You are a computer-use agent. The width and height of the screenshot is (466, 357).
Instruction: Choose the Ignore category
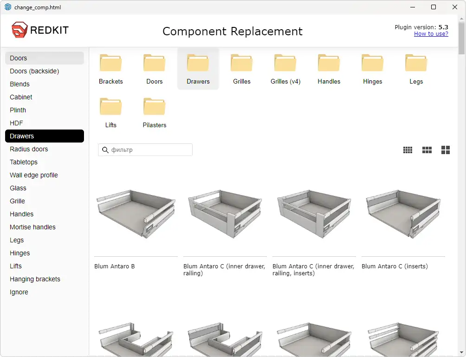click(x=19, y=292)
